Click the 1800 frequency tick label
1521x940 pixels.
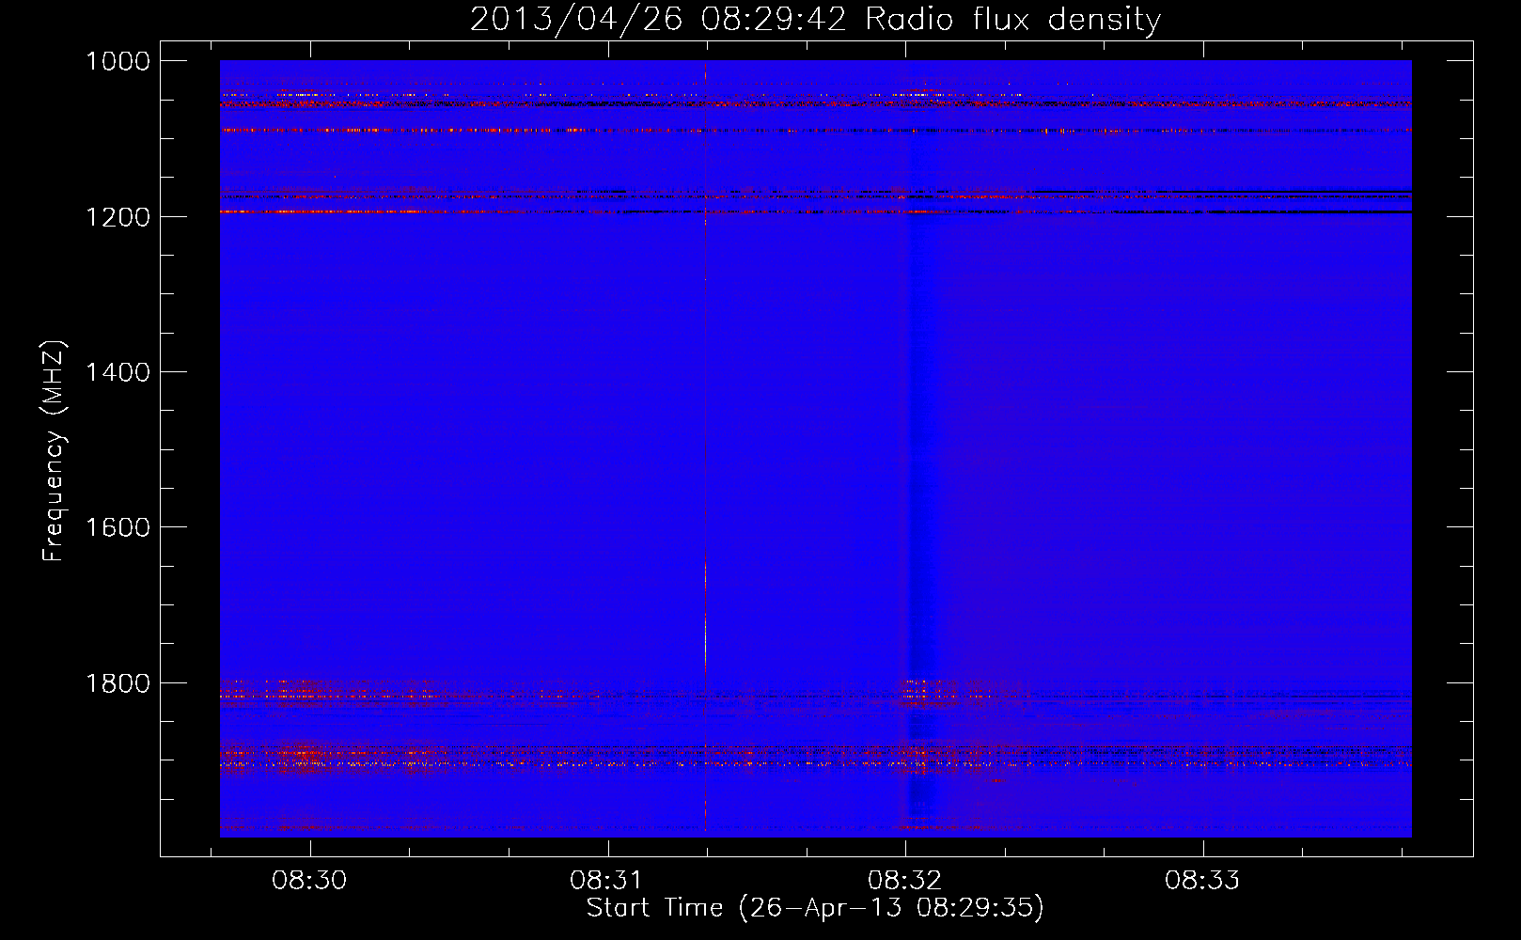118,682
